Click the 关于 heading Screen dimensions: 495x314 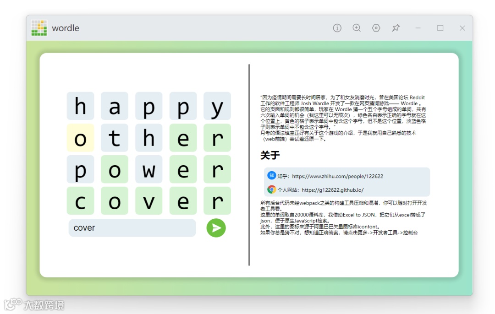point(270,155)
